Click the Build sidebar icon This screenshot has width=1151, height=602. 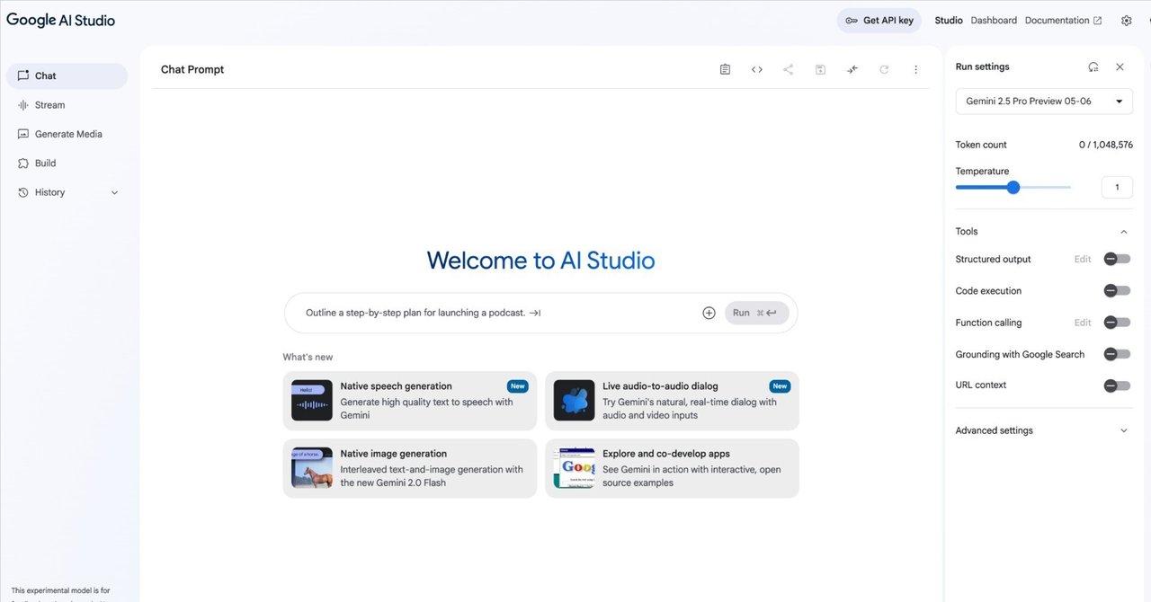point(23,164)
